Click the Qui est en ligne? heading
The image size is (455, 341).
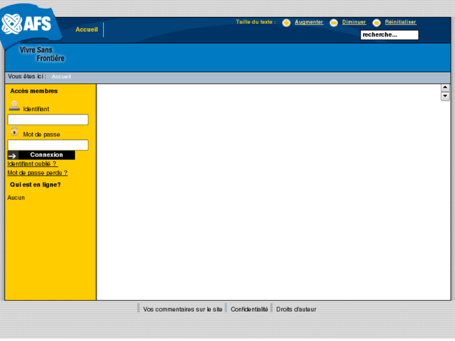coord(35,185)
